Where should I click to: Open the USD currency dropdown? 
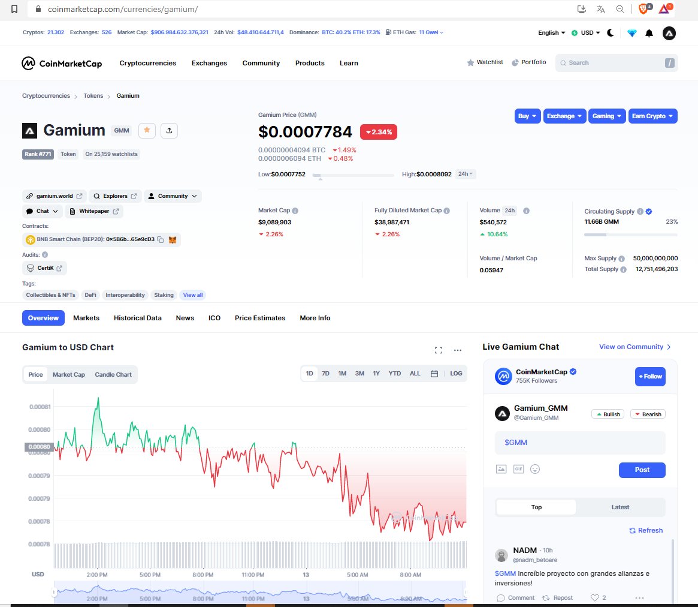[x=586, y=33]
